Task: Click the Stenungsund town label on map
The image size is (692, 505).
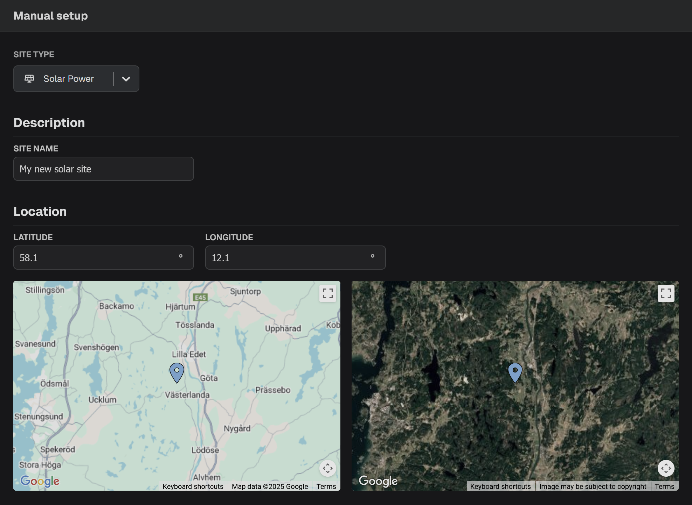Action: coord(39,417)
